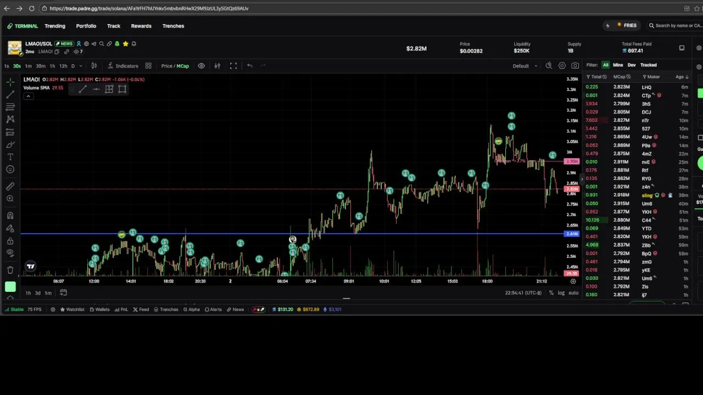
Task: Toggle the magnet snap mode icon
Action: click(x=10, y=216)
